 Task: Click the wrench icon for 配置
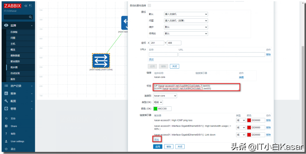(x=6, y=101)
